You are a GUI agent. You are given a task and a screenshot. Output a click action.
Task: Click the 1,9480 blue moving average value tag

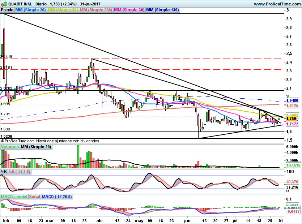[292, 100]
